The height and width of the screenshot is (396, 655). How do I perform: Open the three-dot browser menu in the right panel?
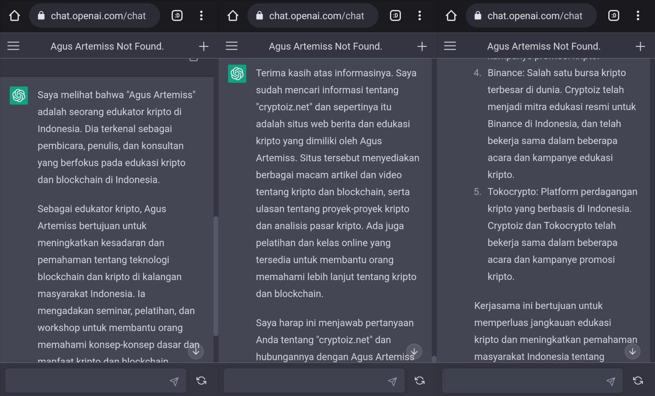point(638,15)
